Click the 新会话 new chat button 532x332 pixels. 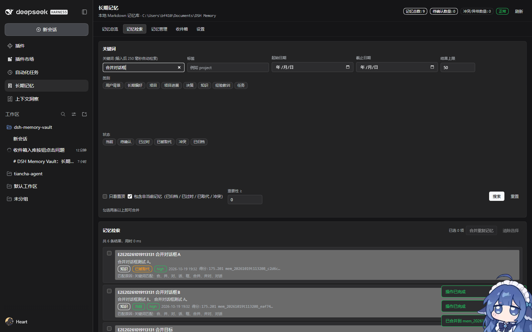(x=47, y=30)
